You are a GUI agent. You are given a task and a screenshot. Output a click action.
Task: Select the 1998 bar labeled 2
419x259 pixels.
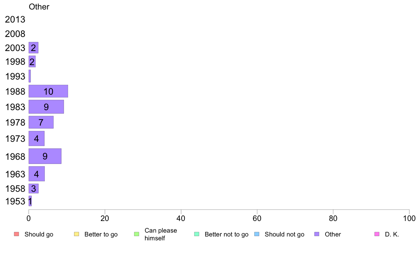point(32,62)
